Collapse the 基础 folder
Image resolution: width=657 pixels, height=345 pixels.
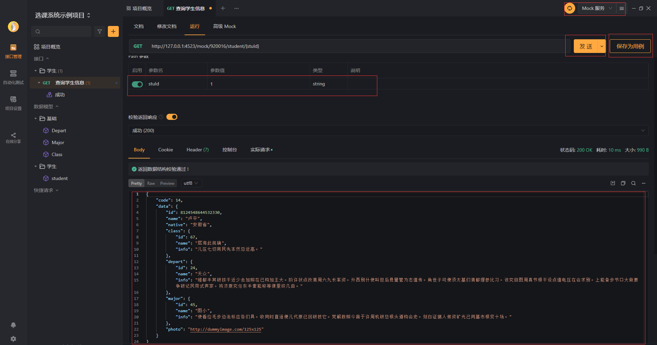click(x=35, y=119)
